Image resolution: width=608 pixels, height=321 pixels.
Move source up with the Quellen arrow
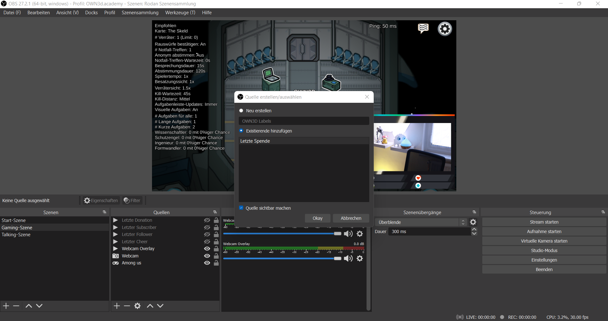pos(150,306)
